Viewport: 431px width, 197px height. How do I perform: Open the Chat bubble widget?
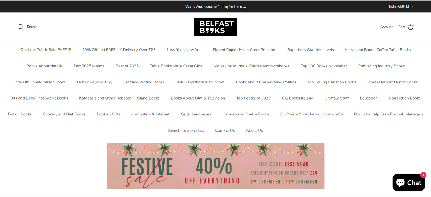pos(409,183)
